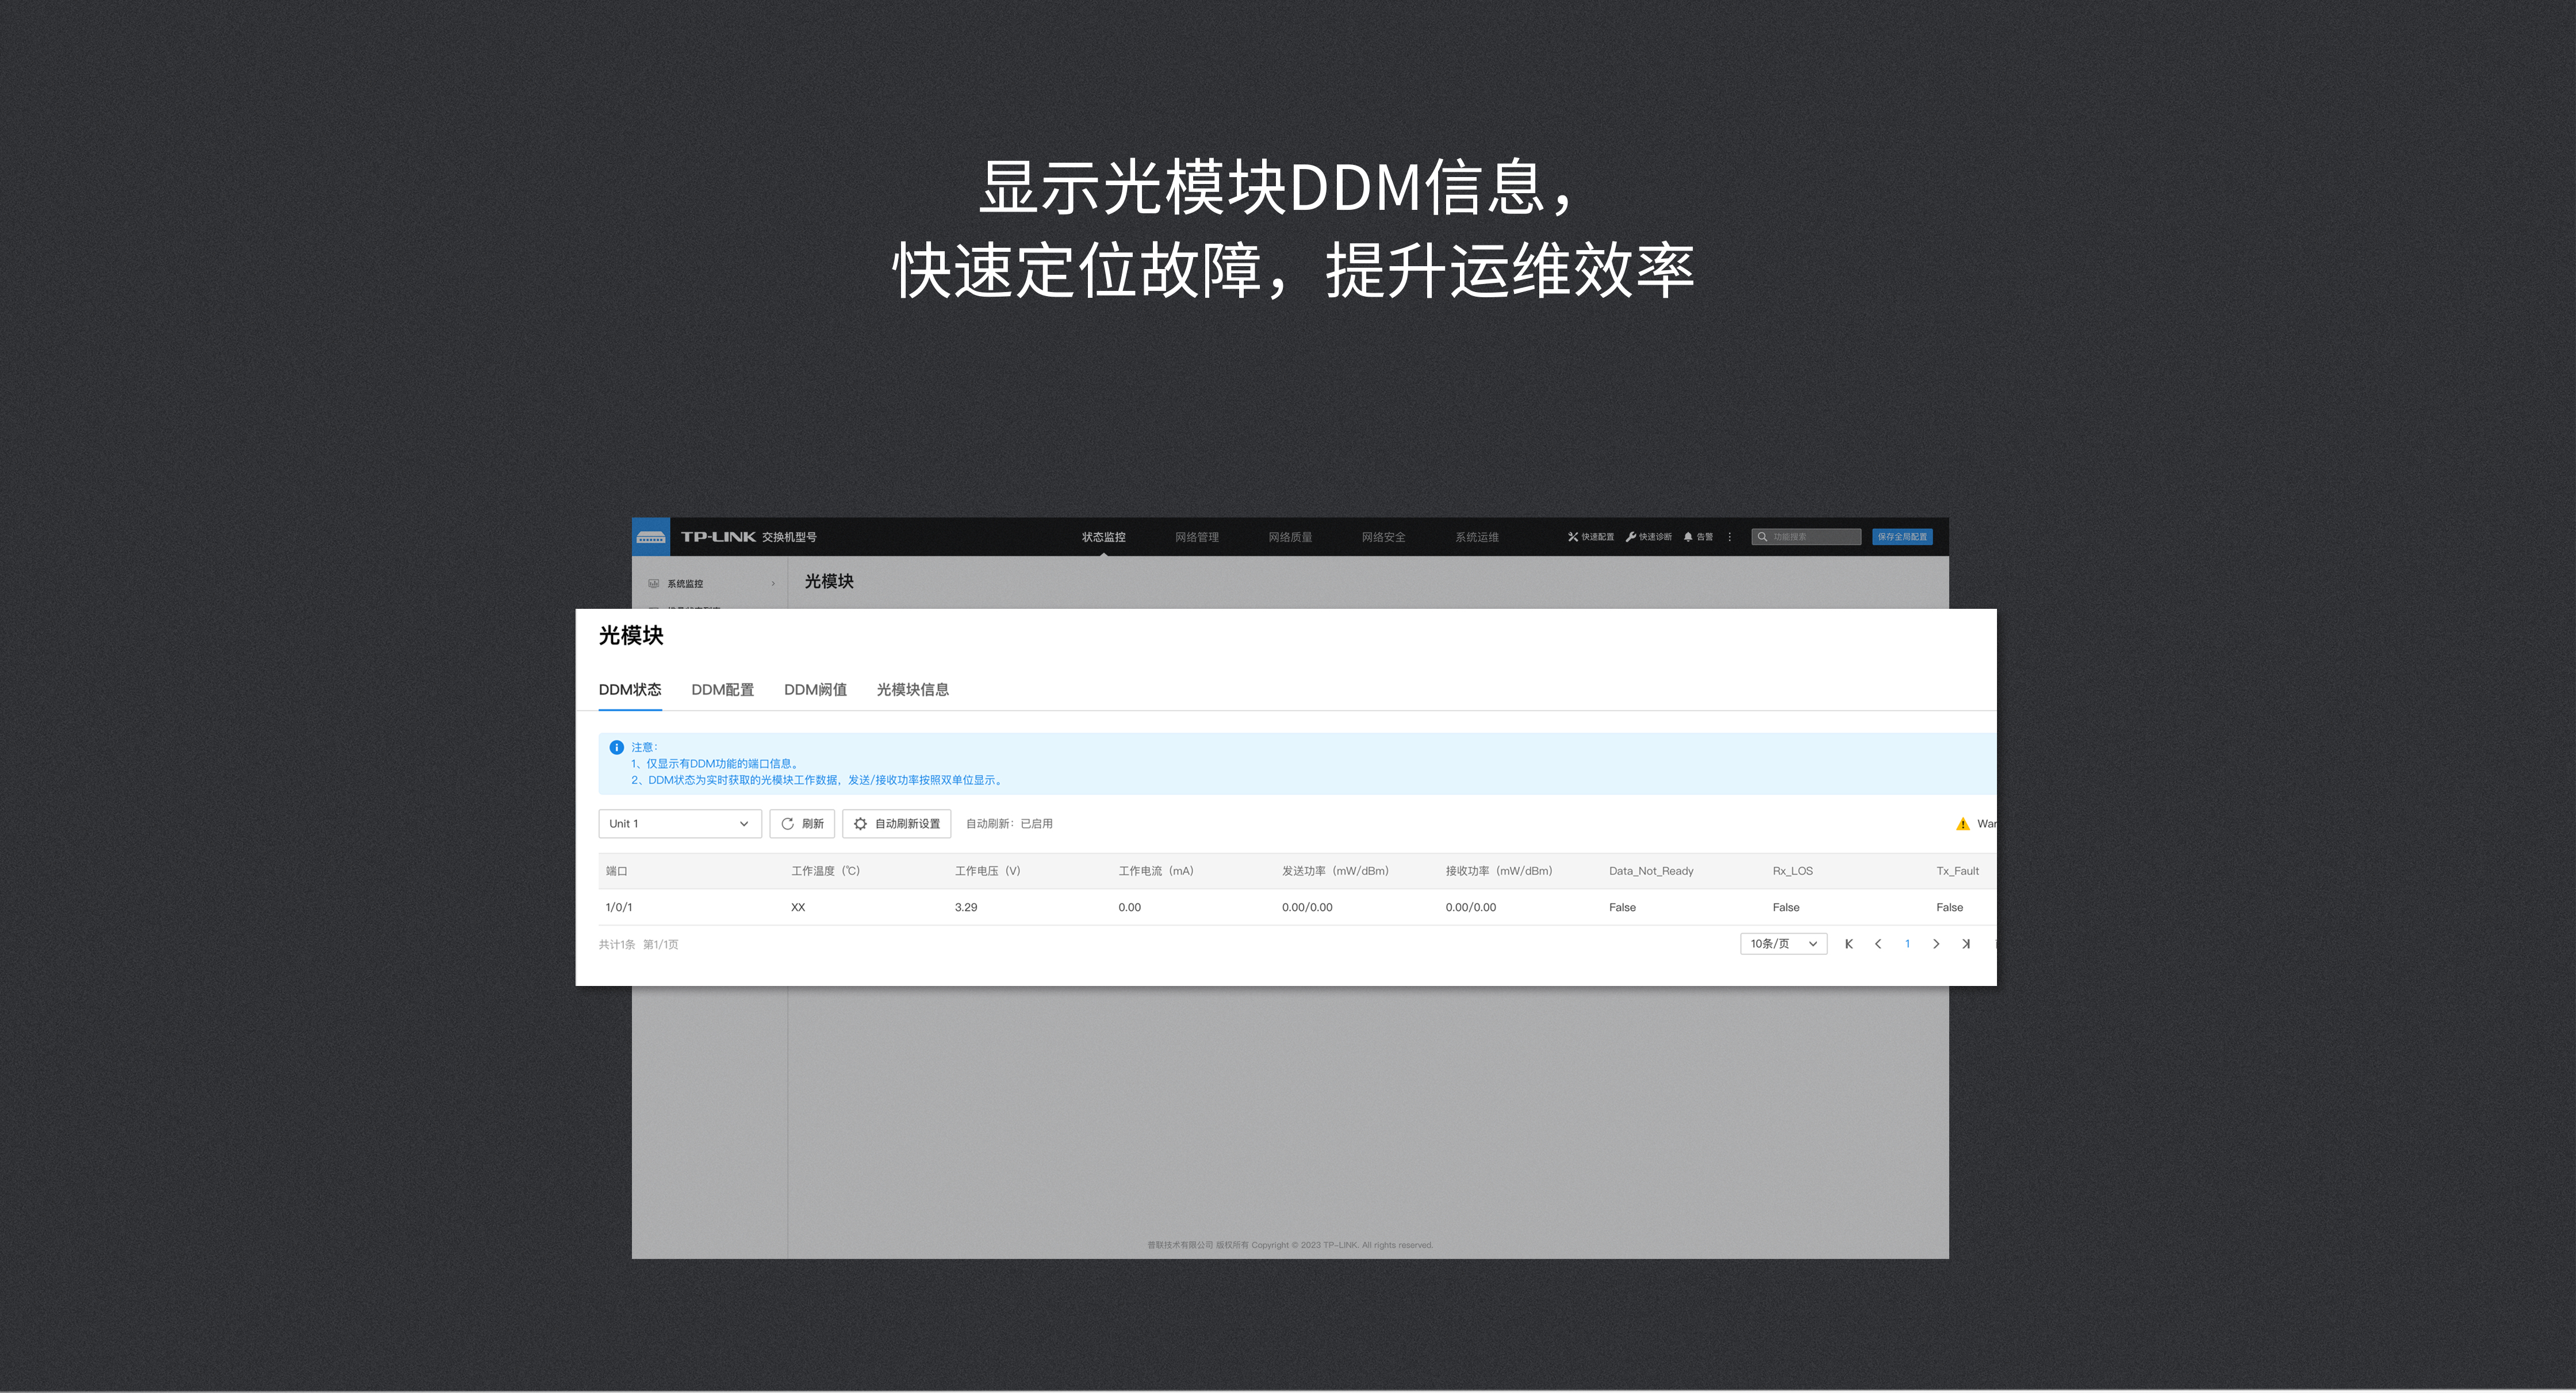Focus the 功能搜索 search field

(x=1806, y=537)
